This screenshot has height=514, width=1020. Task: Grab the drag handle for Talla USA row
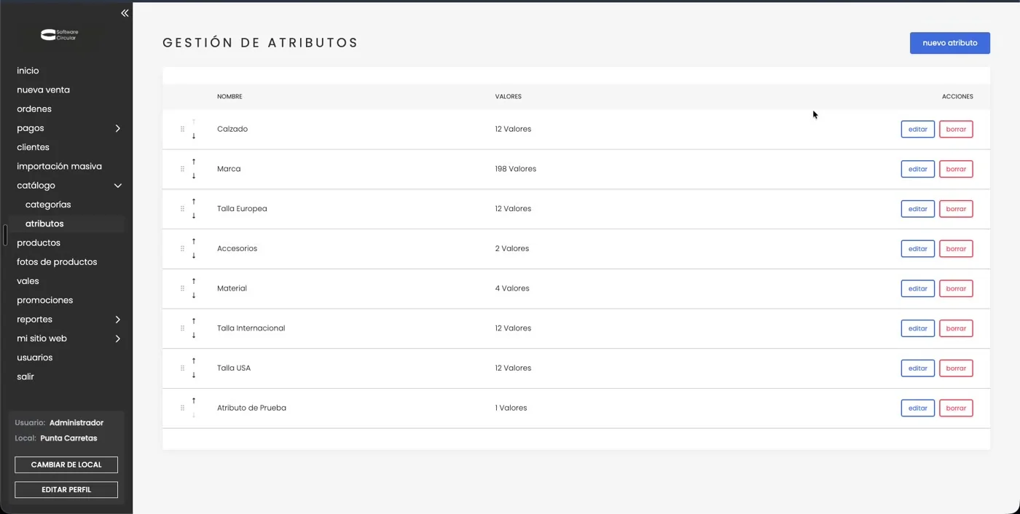click(x=182, y=368)
